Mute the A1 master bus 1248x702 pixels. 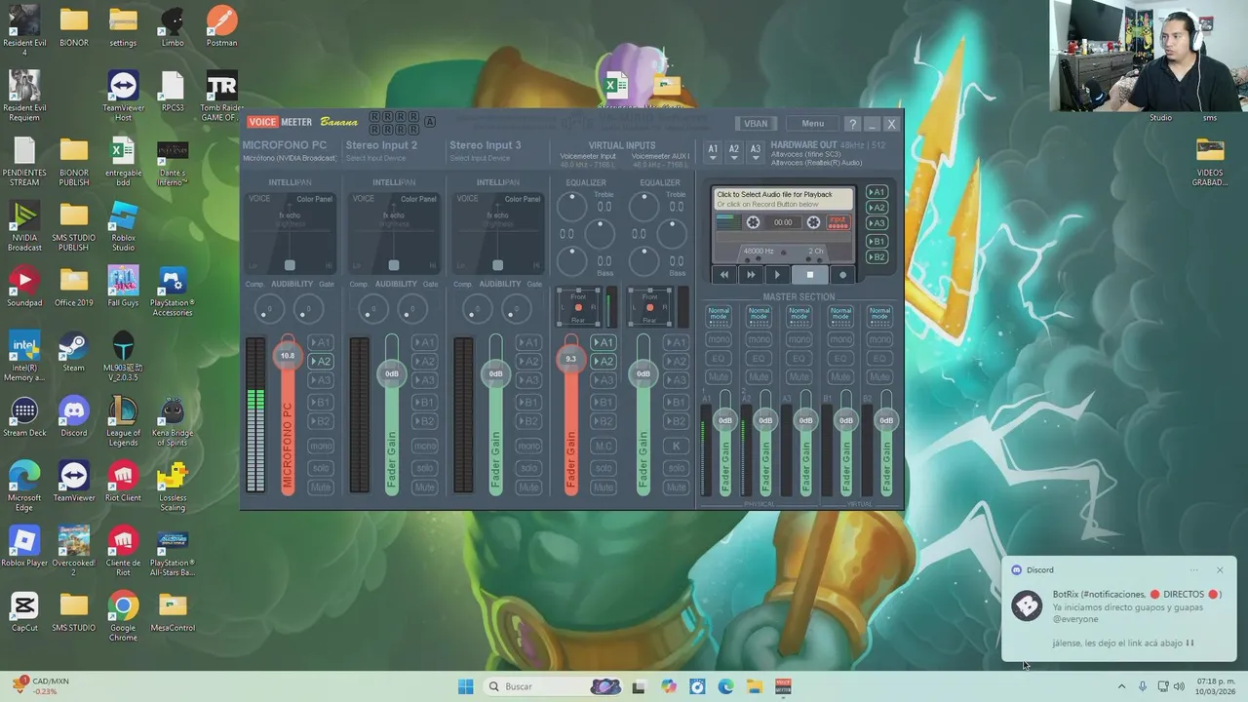[719, 376]
